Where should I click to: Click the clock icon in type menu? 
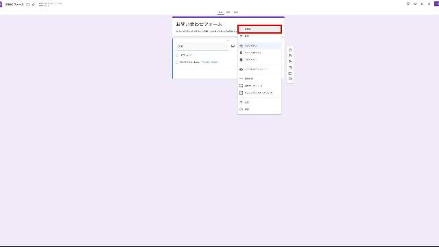[241, 109]
